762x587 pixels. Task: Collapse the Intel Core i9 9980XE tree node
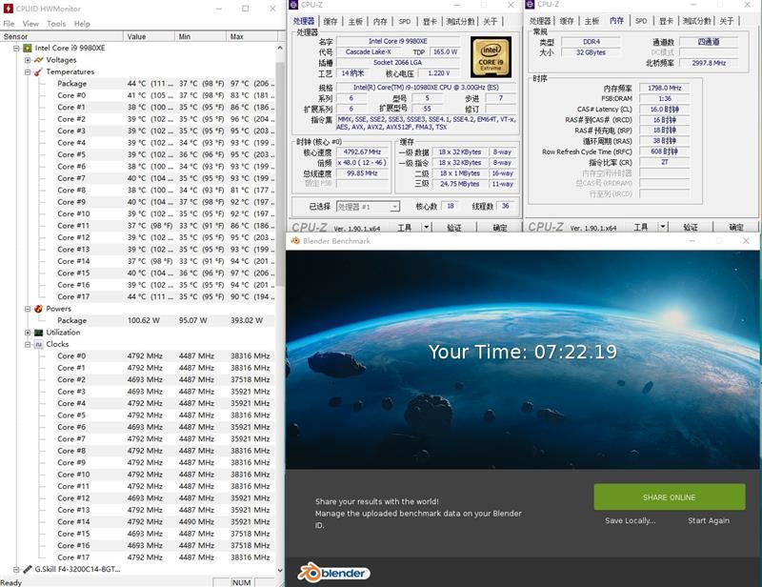click(x=16, y=49)
